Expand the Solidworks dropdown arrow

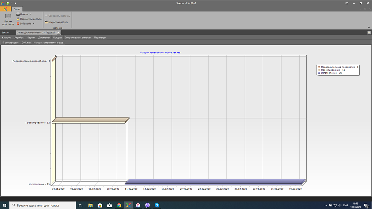pyautogui.click(x=34, y=23)
